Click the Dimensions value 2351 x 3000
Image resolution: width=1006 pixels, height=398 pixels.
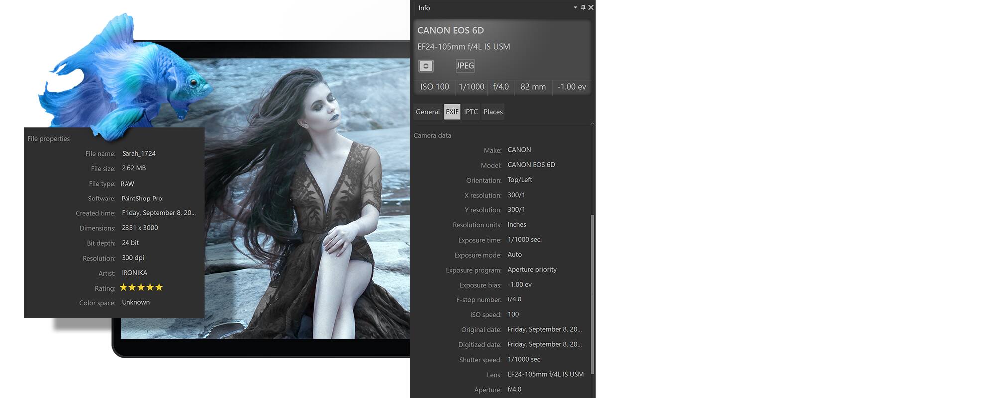click(x=140, y=227)
